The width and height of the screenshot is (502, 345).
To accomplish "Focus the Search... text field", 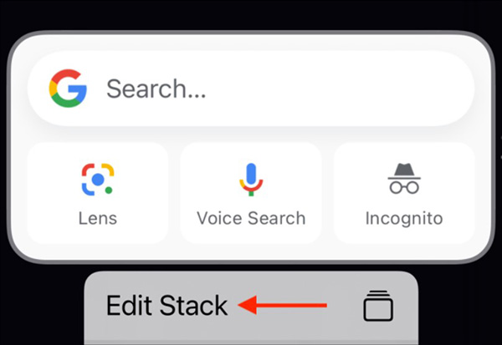I will coord(251,89).
